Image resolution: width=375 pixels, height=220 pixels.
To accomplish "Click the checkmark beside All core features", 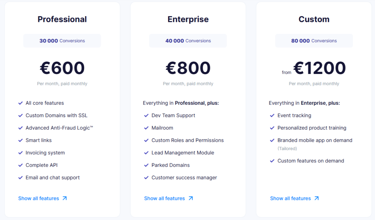I will [x=21, y=103].
